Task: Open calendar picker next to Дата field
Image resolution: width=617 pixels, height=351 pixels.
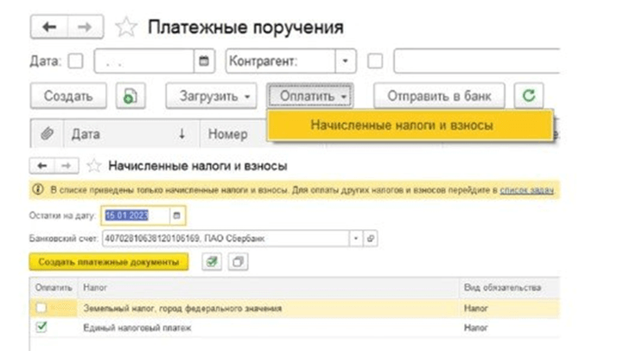Action: (204, 61)
